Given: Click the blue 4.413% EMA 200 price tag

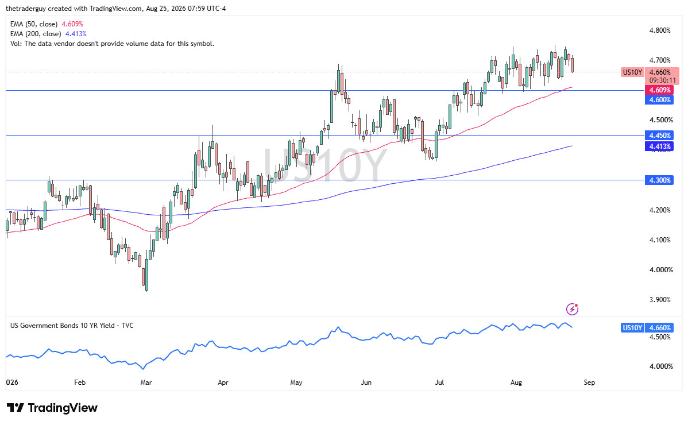Looking at the screenshot, I should tap(659, 146).
